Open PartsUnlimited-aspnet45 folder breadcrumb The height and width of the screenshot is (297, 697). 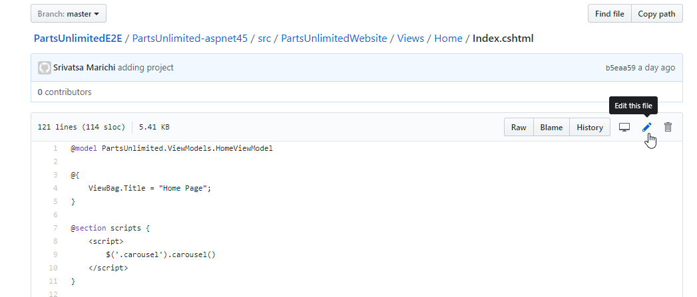(x=190, y=39)
